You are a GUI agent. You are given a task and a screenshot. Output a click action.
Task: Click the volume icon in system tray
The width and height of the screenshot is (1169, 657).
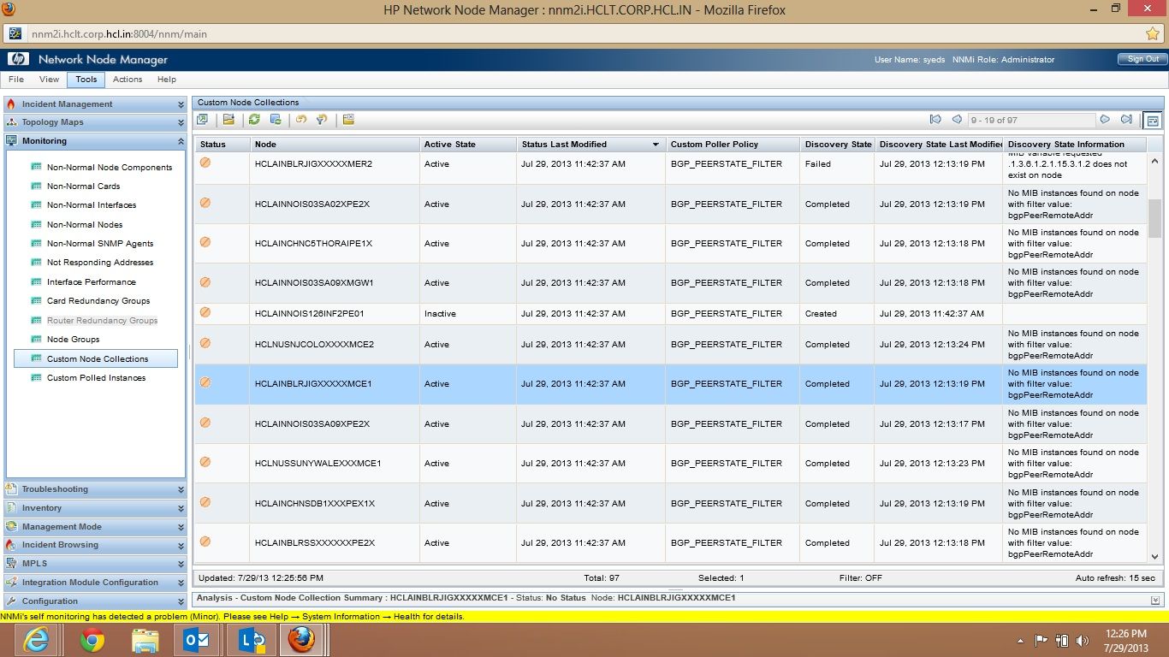1083,640
